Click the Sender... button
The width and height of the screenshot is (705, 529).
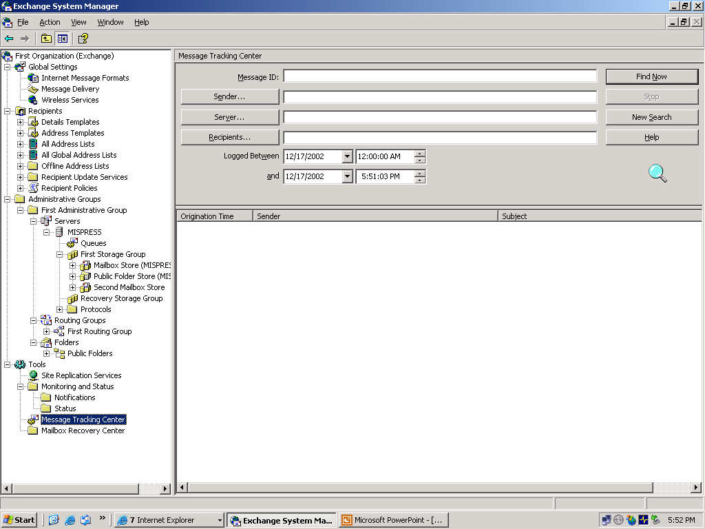[x=230, y=96]
